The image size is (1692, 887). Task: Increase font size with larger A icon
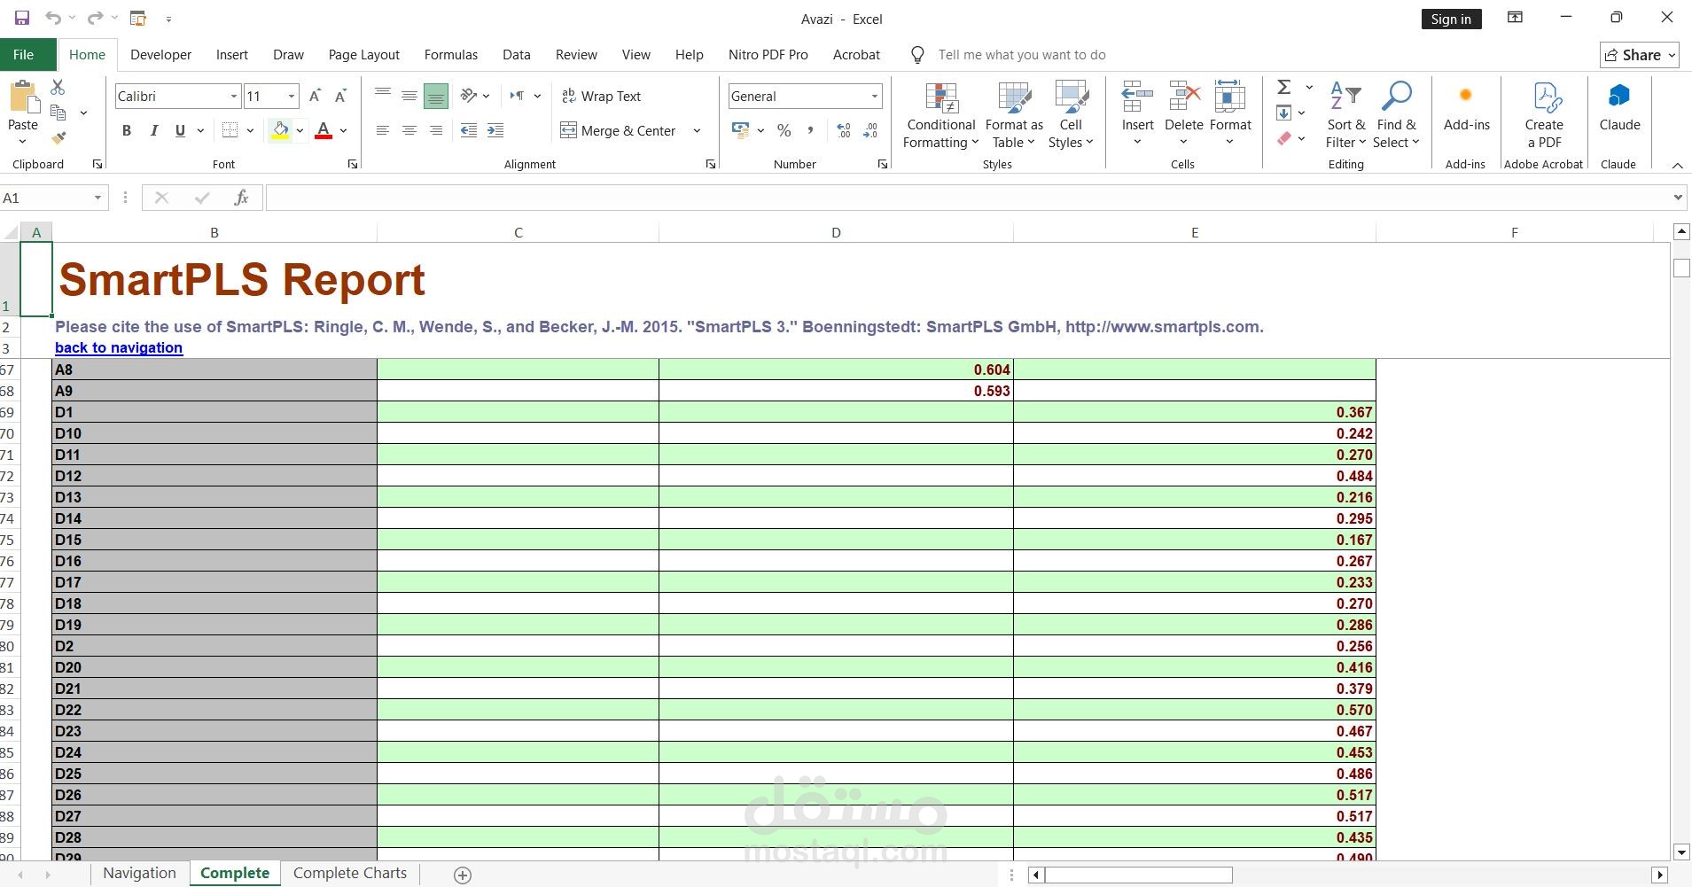point(315,96)
